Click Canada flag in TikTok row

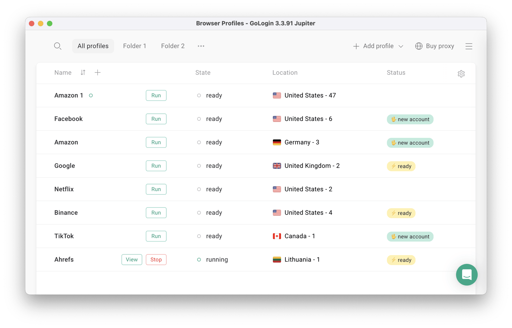(x=277, y=236)
